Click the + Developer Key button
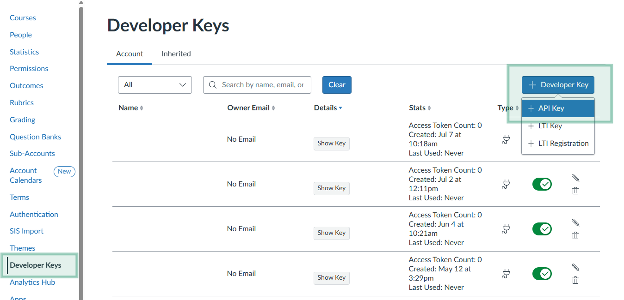The height and width of the screenshot is (300, 624). click(x=558, y=85)
